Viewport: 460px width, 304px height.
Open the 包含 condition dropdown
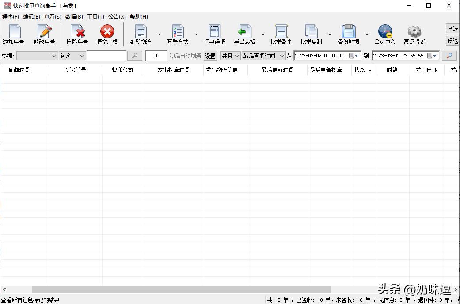click(72, 56)
